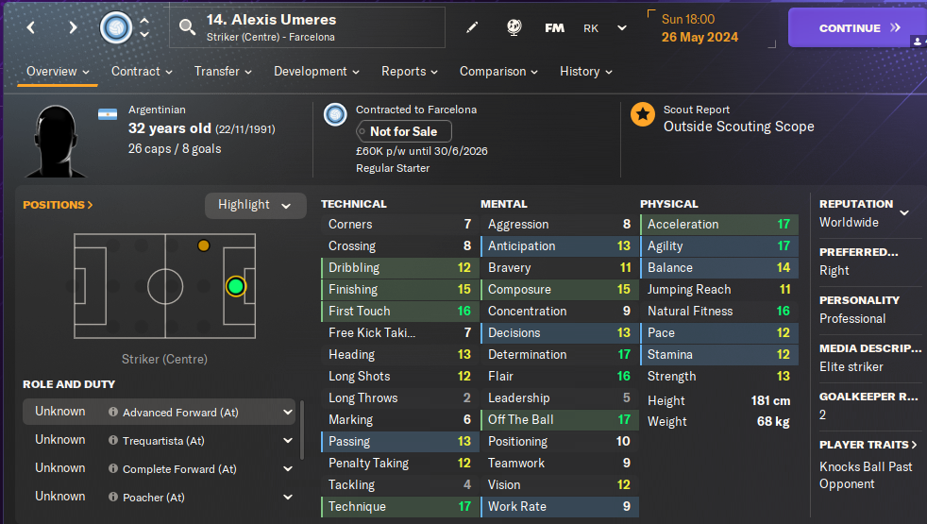Click the FM logo icon
Screen dimensions: 927x524
(554, 27)
